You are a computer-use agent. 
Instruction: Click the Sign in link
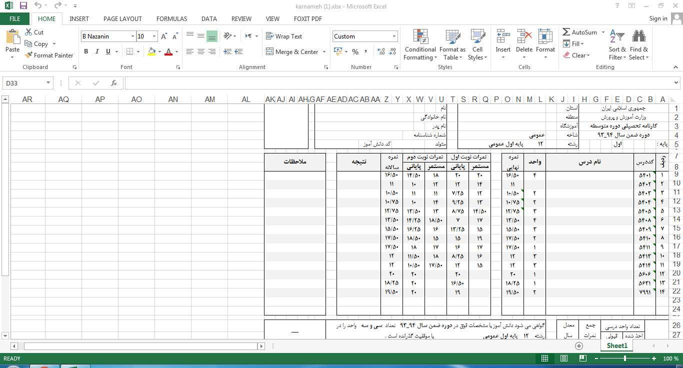658,18
